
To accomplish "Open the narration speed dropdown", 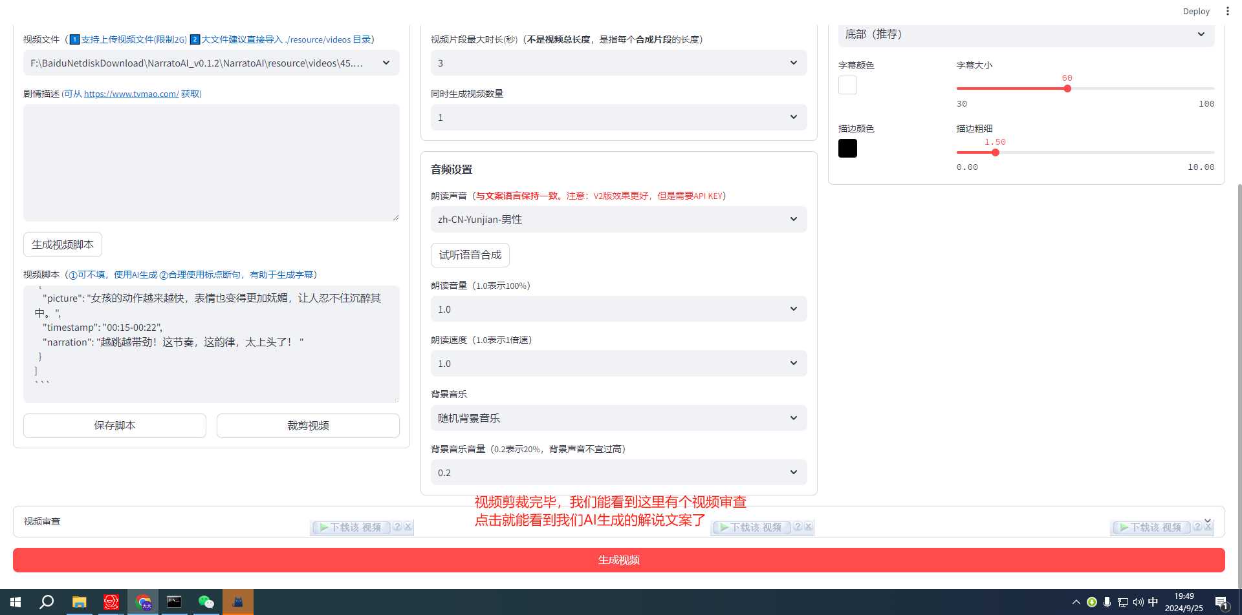I will (x=619, y=363).
